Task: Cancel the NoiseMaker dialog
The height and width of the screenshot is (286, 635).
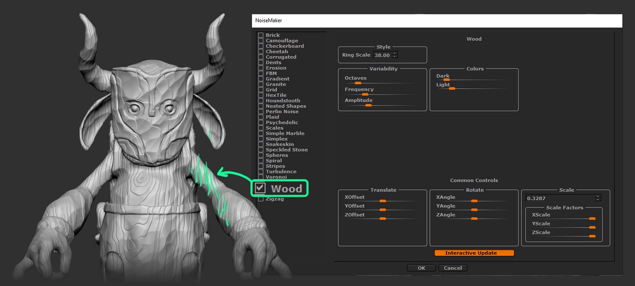Action: tap(453, 268)
